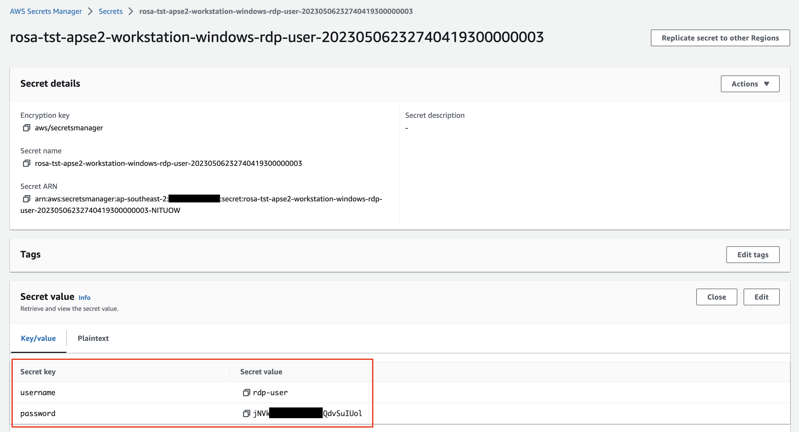This screenshot has width=799, height=432.
Task: Click the Actions dropdown arrow
Action: 766,84
